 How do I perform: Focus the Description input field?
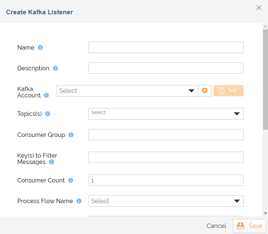click(166, 68)
